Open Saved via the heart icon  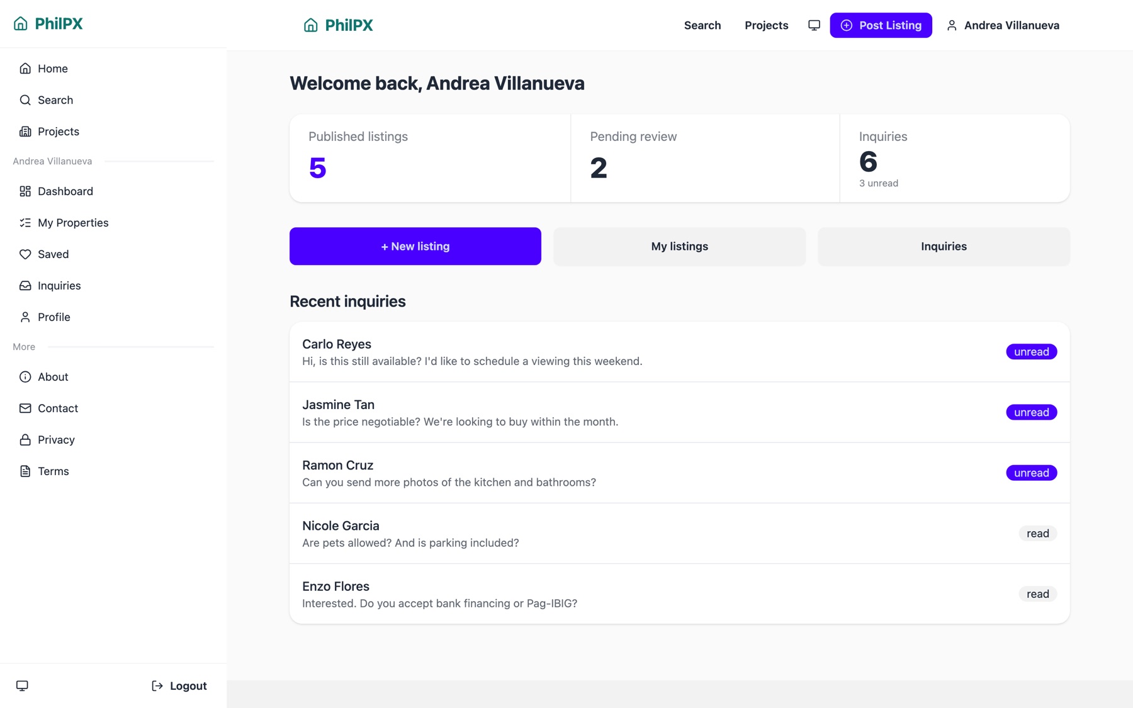tap(25, 254)
